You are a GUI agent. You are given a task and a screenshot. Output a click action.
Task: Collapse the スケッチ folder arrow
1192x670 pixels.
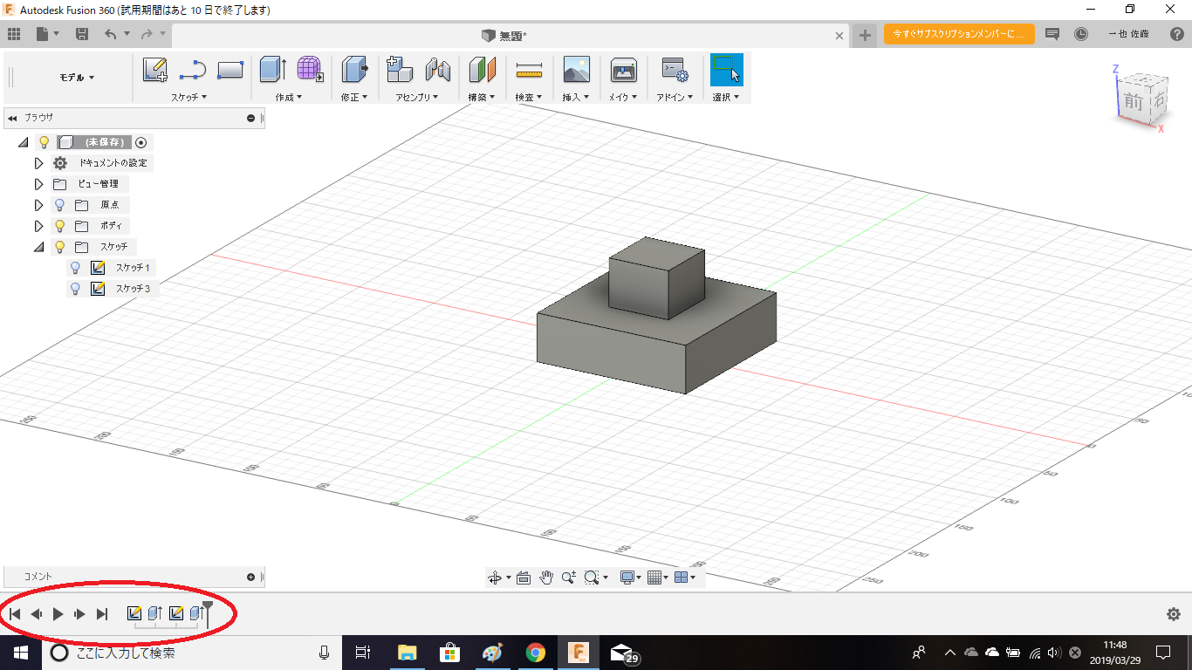(38, 247)
